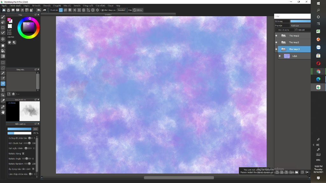Select the Hand tool

coord(3,112)
